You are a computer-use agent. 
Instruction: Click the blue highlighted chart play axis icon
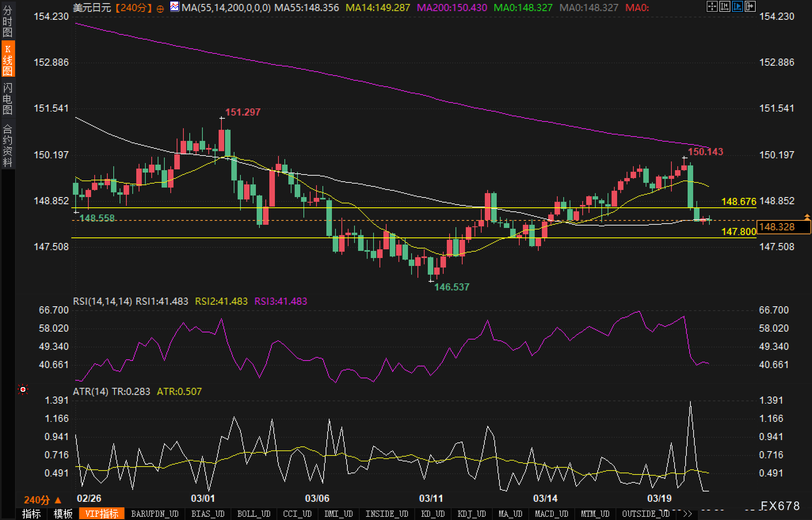737,6
